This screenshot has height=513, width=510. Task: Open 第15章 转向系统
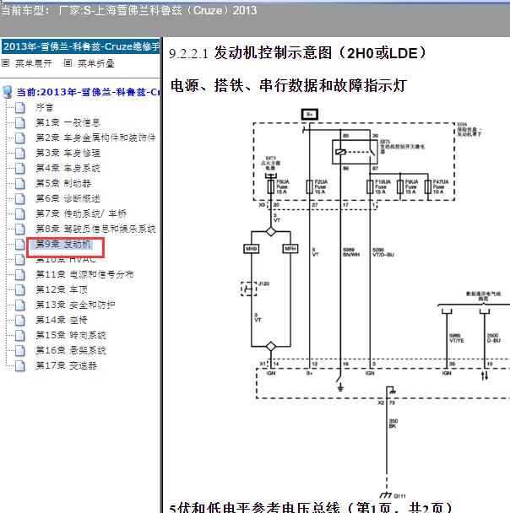(71, 335)
